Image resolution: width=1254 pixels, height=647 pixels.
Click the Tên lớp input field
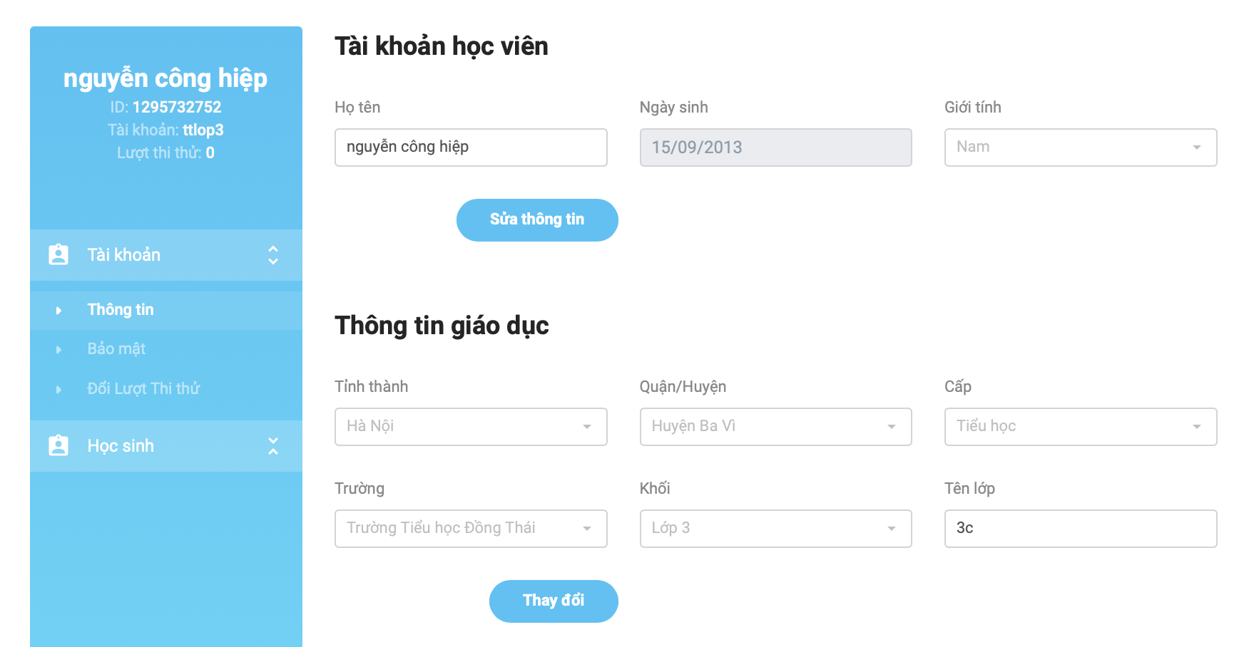click(1080, 529)
